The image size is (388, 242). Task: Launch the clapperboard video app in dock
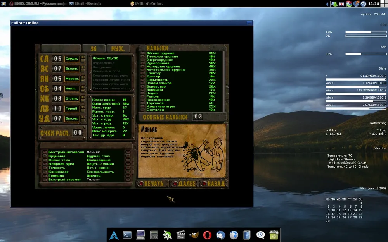pos(181,235)
